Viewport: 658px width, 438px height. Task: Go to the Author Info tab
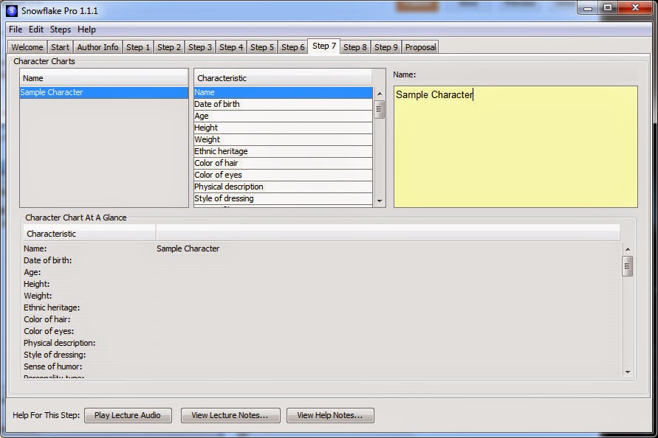click(97, 47)
